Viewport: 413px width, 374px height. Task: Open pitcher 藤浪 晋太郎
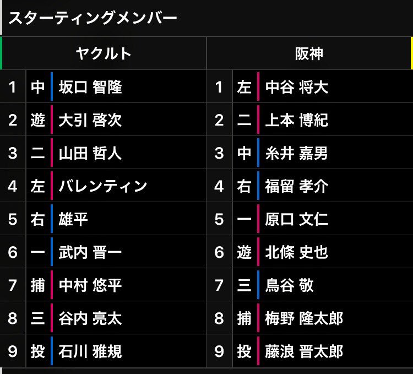[304, 351]
